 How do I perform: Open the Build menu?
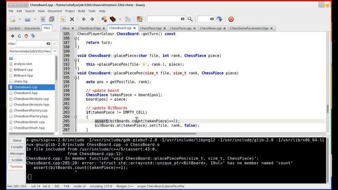pos(81,11)
